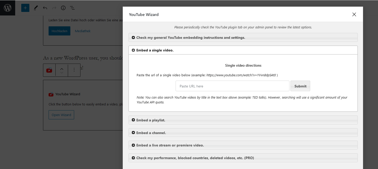The image size is (378, 169).
Task: Click the redo arrow icon
Action: (54, 8)
